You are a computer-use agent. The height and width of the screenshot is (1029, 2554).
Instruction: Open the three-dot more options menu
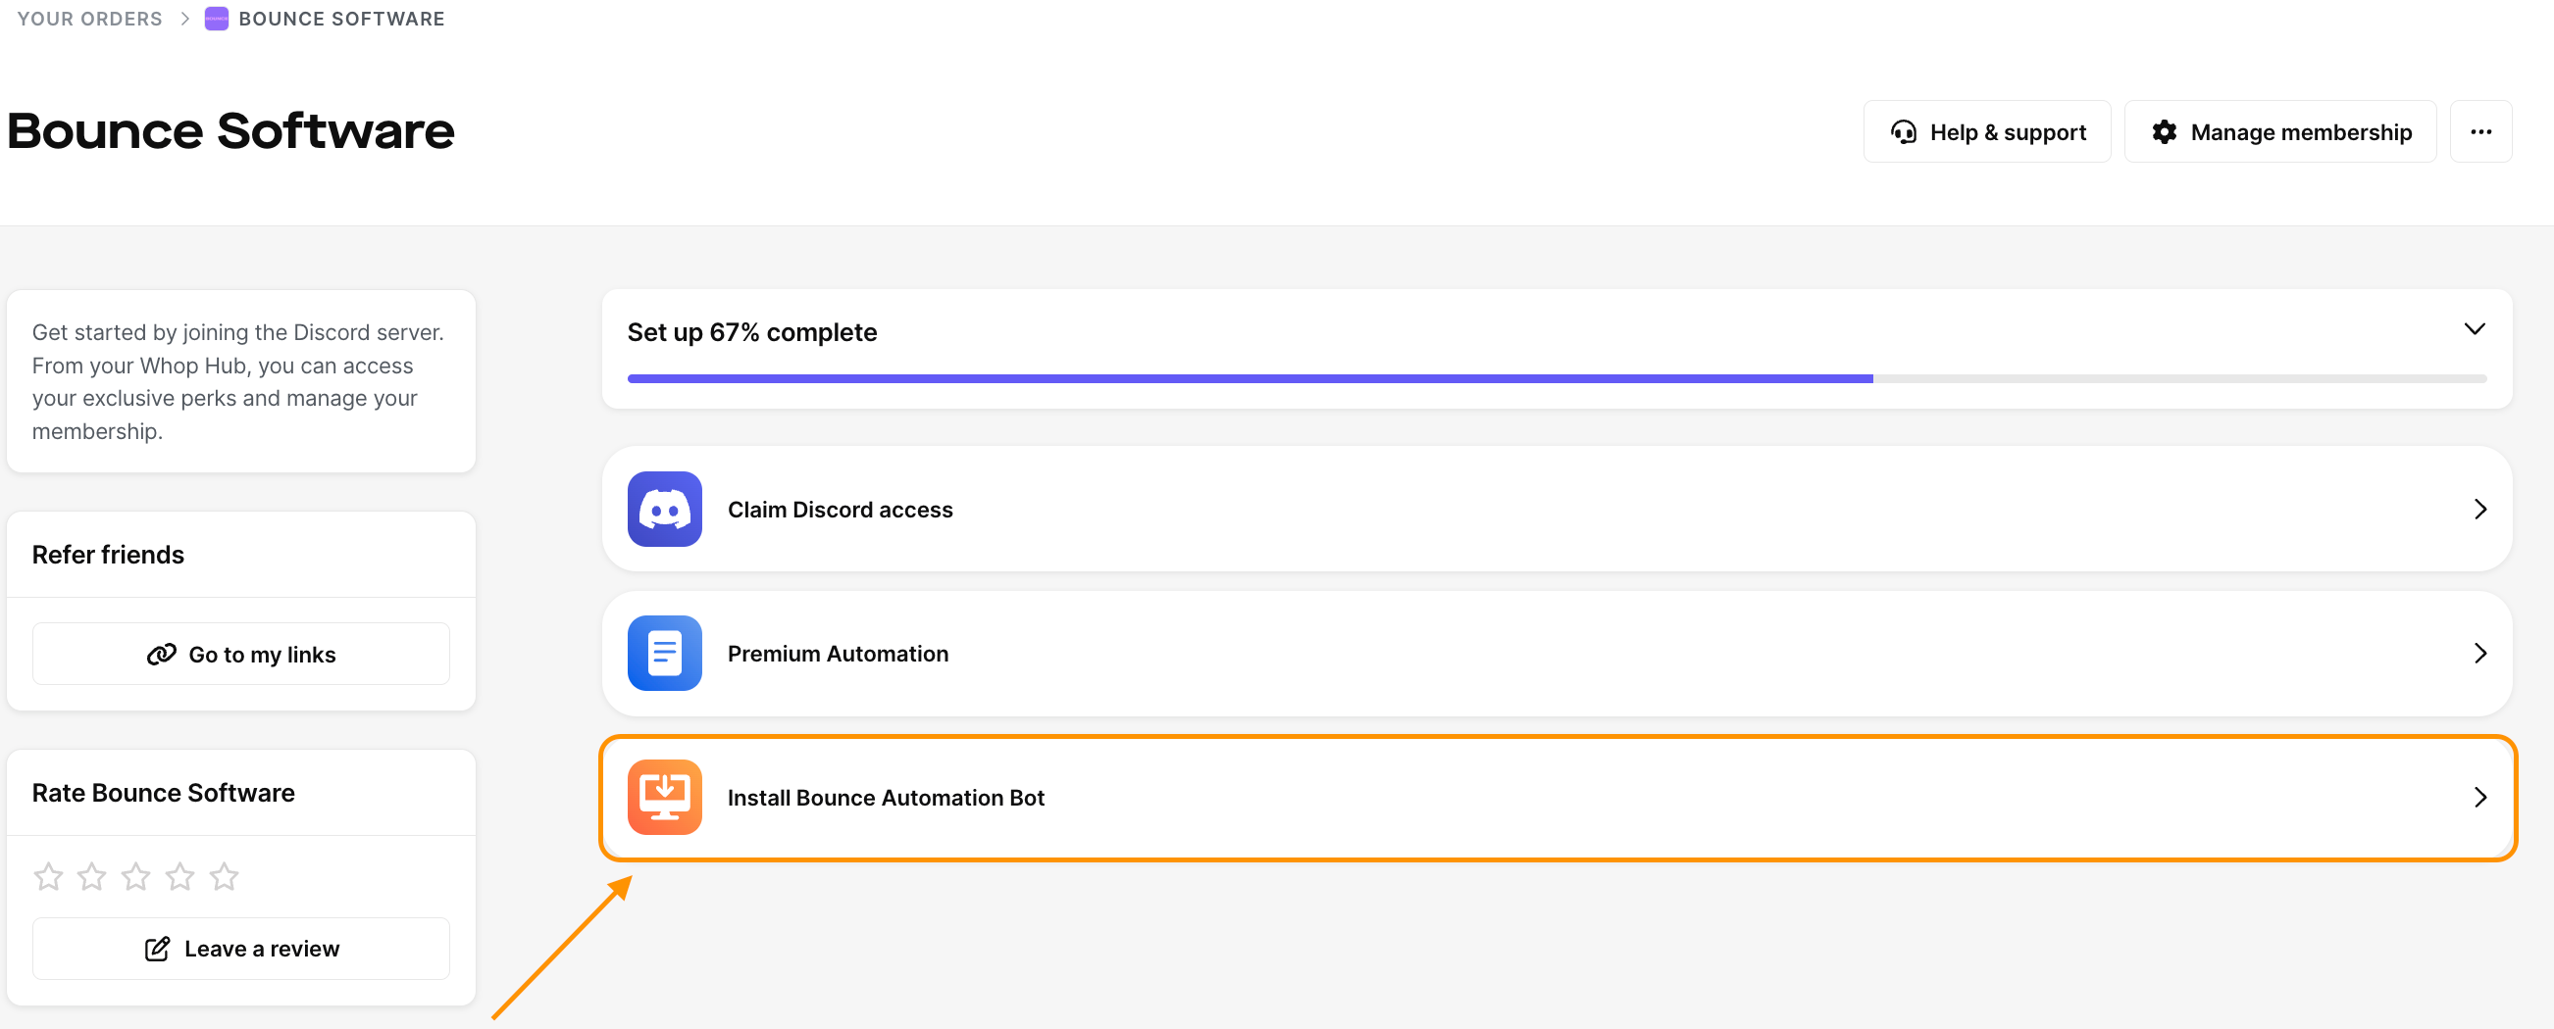pos(2480,131)
